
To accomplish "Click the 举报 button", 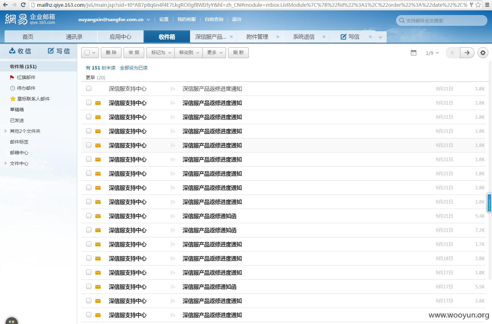I will 134,53.
